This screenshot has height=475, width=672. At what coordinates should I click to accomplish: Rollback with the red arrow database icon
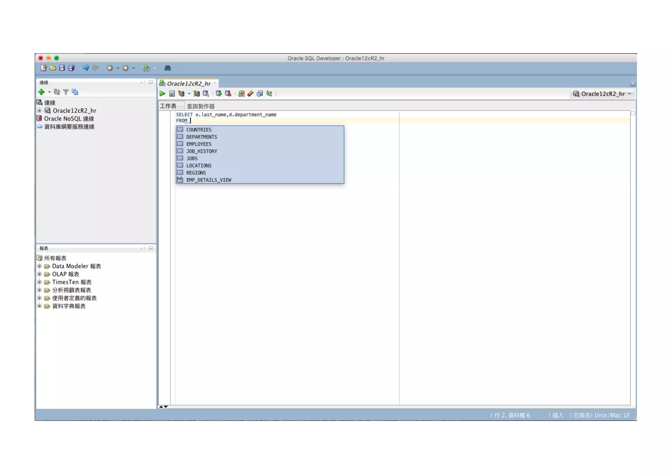tap(228, 94)
